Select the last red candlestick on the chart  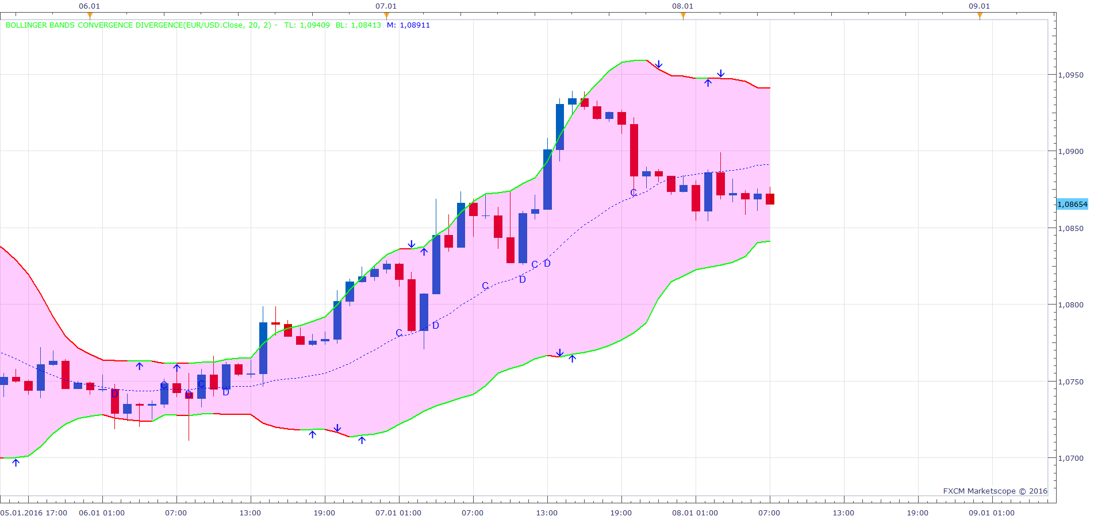pos(770,199)
